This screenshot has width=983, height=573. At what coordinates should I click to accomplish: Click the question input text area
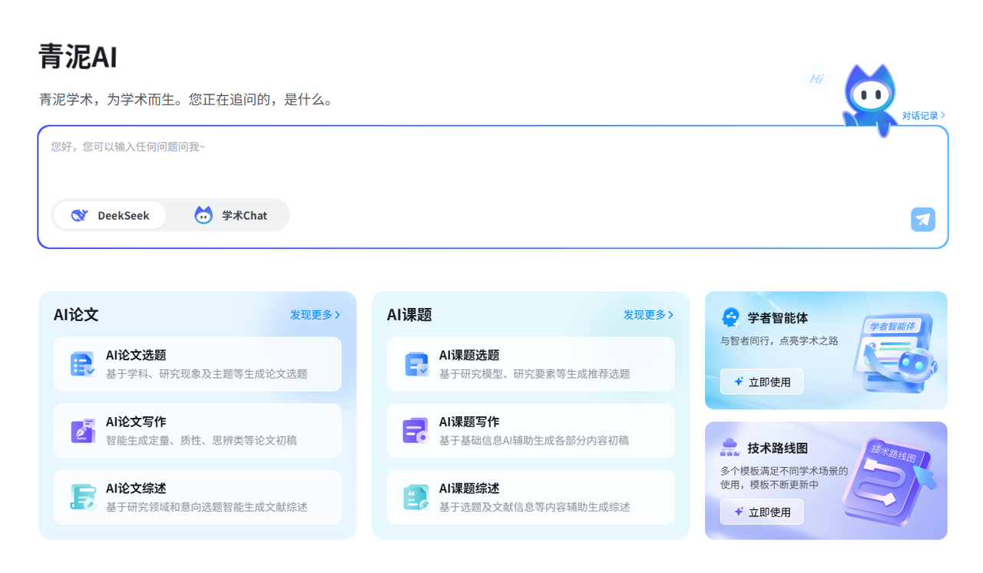[493, 162]
